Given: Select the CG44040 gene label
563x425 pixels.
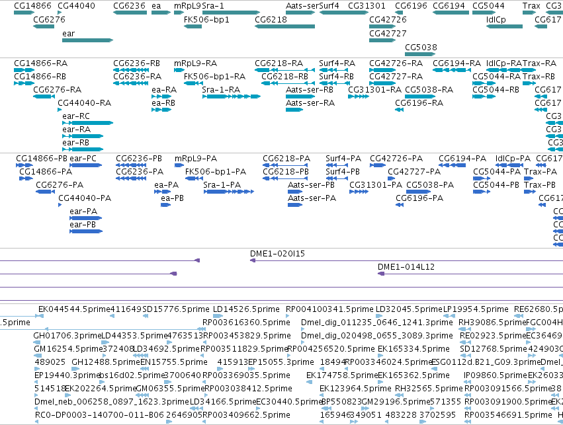Looking at the screenshot, I should coord(76,6).
